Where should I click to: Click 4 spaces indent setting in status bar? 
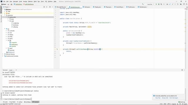pos(174,104)
